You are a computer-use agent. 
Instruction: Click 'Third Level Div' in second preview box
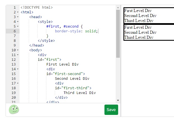[x=139, y=37]
